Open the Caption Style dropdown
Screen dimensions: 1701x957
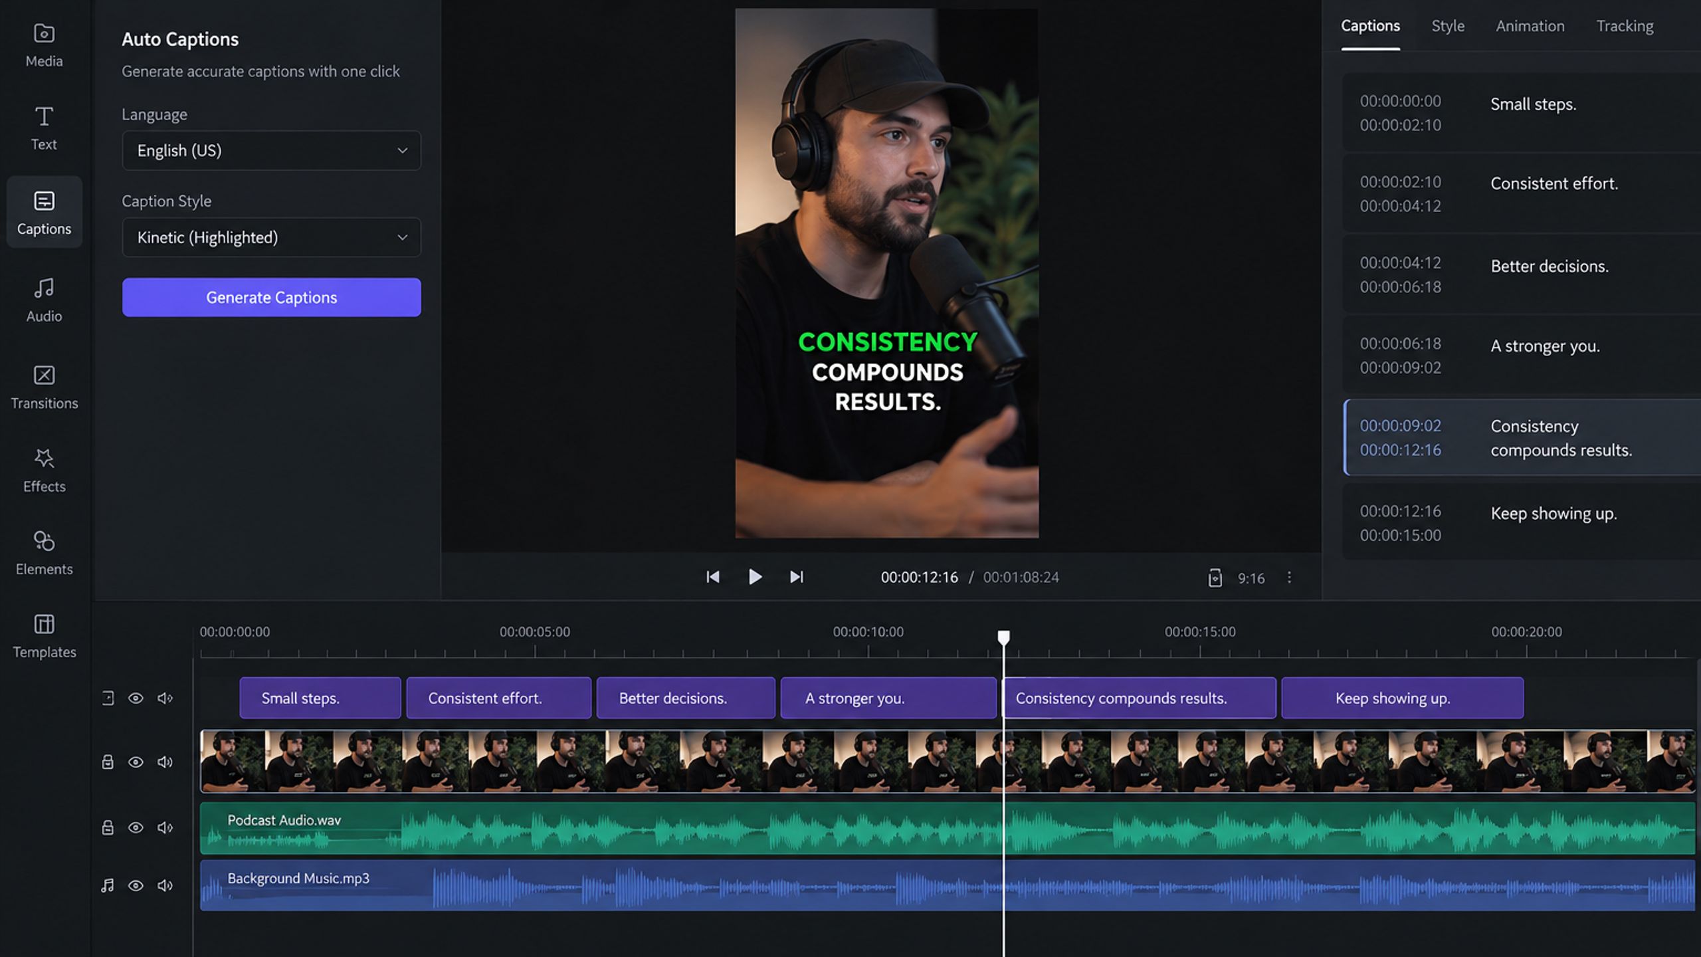pyautogui.click(x=271, y=237)
